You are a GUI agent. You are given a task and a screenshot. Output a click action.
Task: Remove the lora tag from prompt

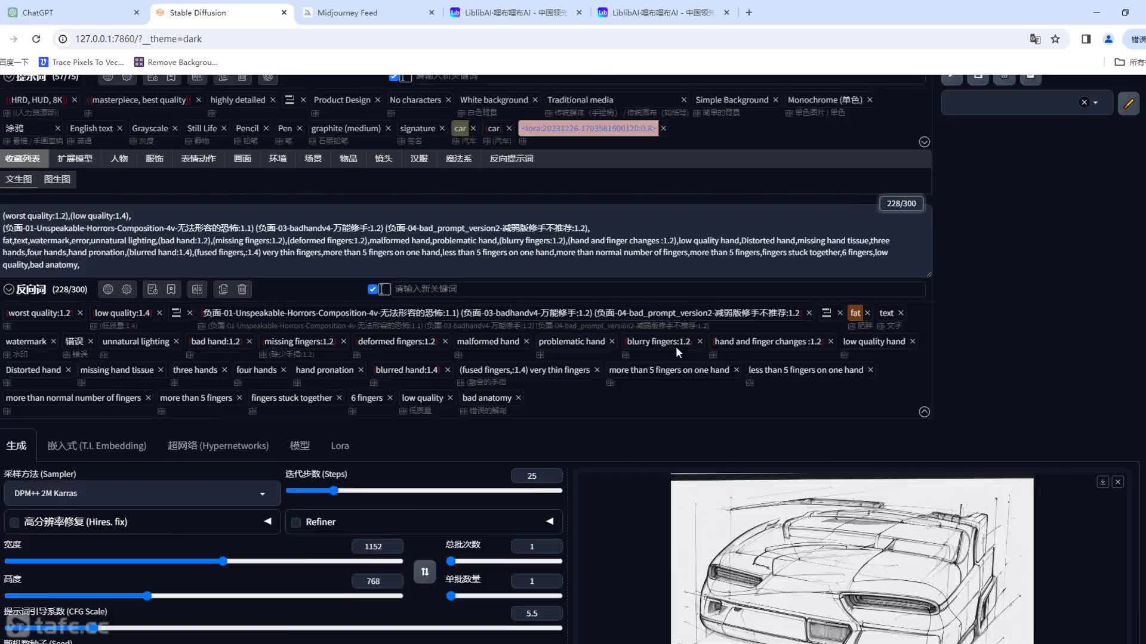[663, 128]
